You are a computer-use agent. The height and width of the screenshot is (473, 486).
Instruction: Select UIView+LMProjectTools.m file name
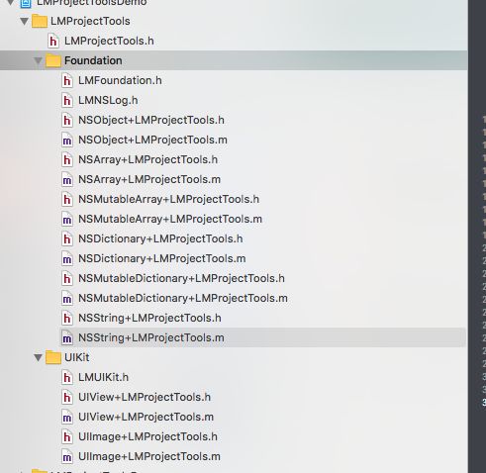(x=146, y=417)
